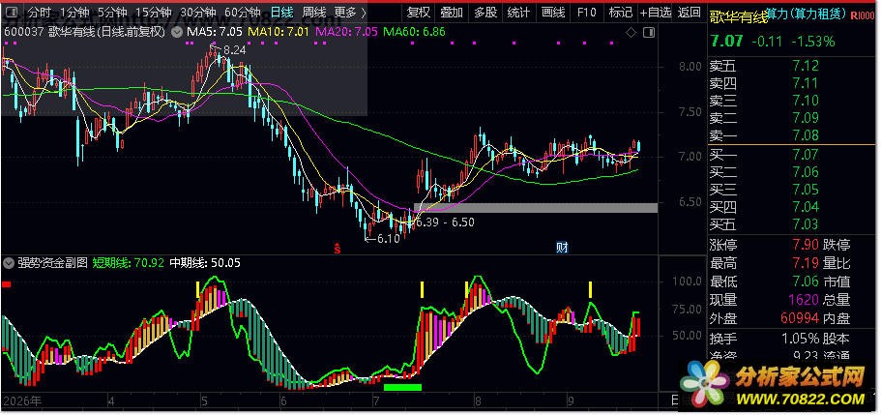This screenshot has height=415, width=881.
Task: Click the red S marker below the chart
Action: pos(338,248)
